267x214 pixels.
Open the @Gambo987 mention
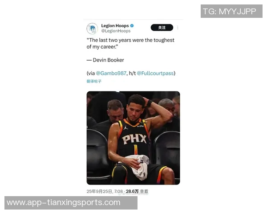(111, 73)
